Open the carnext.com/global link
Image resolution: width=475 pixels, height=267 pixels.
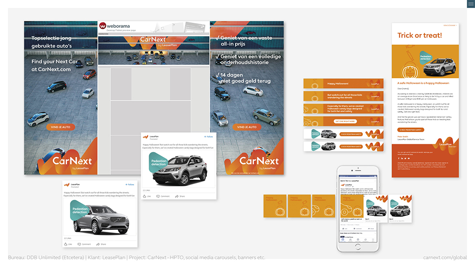click(445, 258)
